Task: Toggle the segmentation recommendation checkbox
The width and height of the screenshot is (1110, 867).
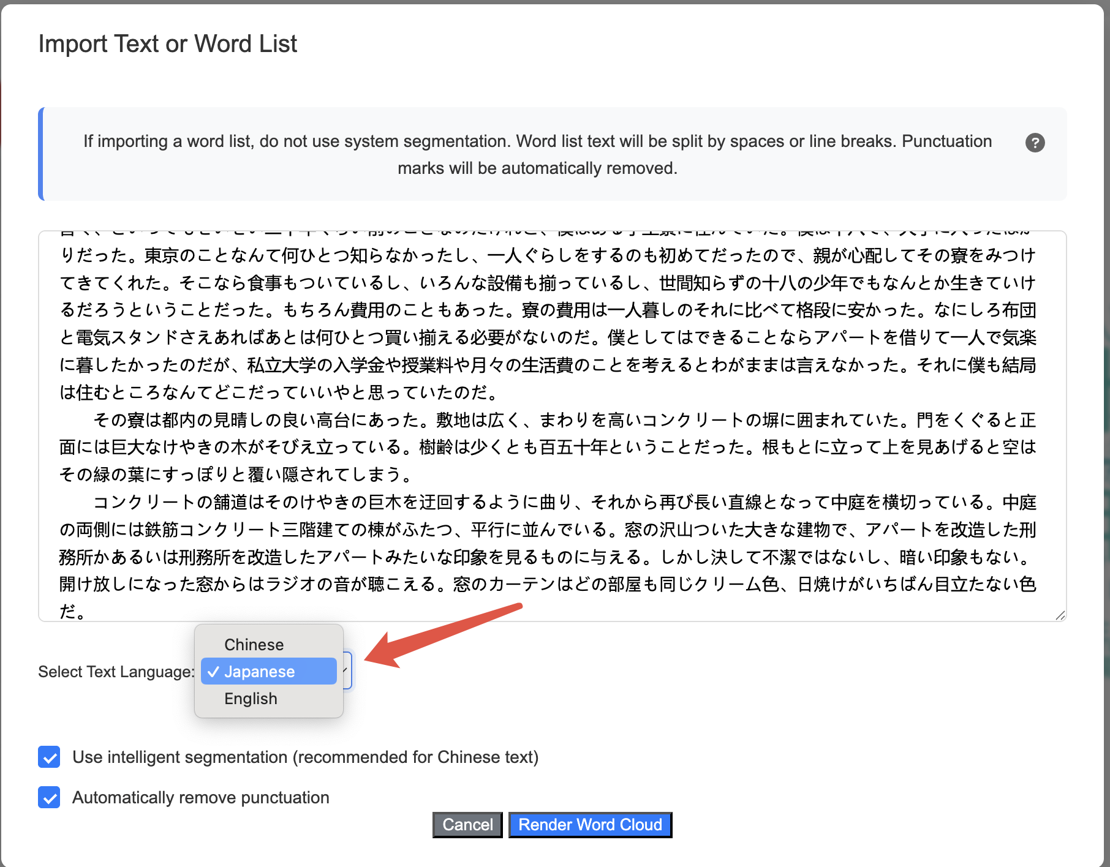Action: click(x=49, y=757)
